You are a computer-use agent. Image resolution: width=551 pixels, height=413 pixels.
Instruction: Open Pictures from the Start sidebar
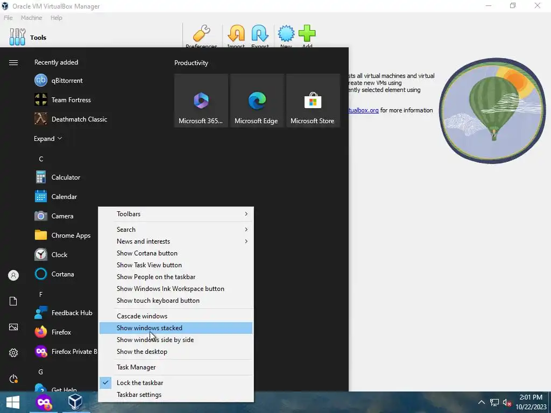point(13,327)
